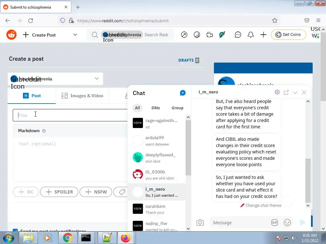Screen dimensions: 326x244
Task: Click the Search Reddit field
Action: (156, 35)
